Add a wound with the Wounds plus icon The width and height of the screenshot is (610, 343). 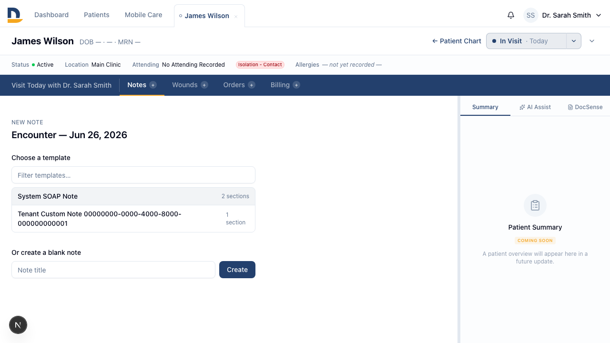tap(204, 85)
